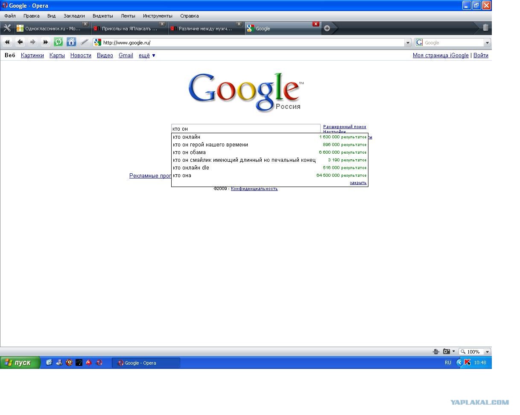Click the second quick launch icon

(x=59, y=362)
